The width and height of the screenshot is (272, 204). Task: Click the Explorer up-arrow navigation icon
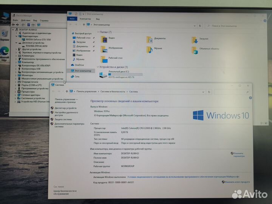pyautogui.click(x=84, y=25)
